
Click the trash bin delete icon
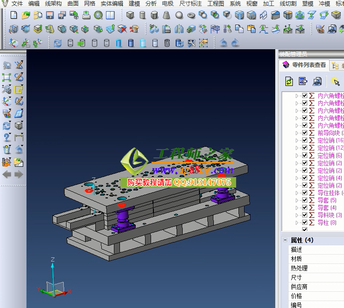(7, 150)
